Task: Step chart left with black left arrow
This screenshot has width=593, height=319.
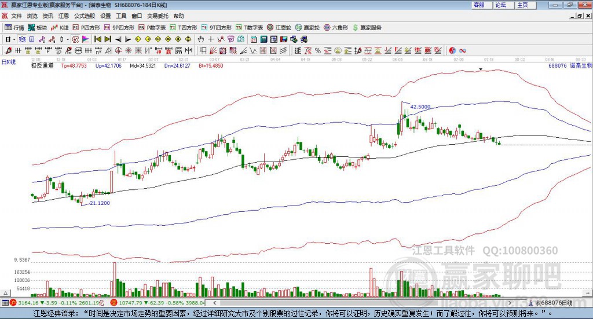Action: tap(118, 39)
